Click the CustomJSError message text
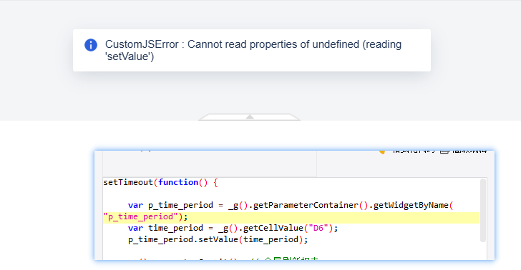The image size is (521, 270). [x=253, y=50]
